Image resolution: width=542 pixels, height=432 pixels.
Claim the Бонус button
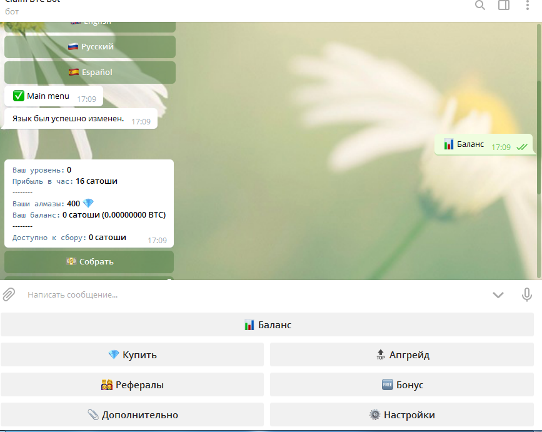403,384
